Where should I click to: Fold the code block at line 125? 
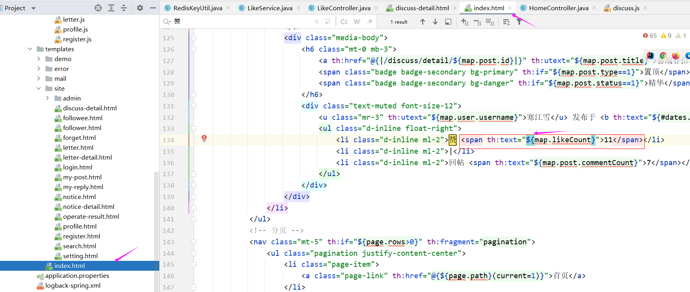point(194,38)
